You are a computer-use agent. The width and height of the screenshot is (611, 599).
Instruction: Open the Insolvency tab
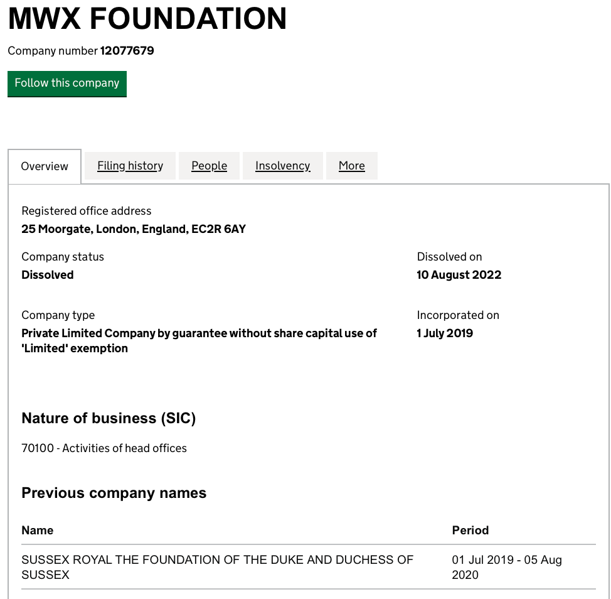[x=283, y=166]
